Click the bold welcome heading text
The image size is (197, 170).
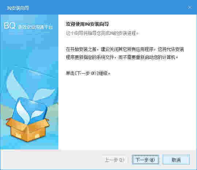click(87, 24)
